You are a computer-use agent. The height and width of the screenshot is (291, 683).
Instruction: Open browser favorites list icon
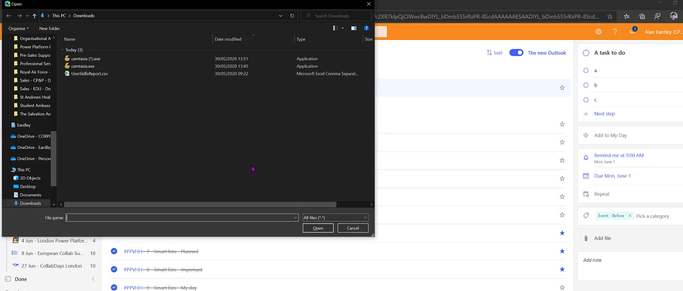[627, 16]
